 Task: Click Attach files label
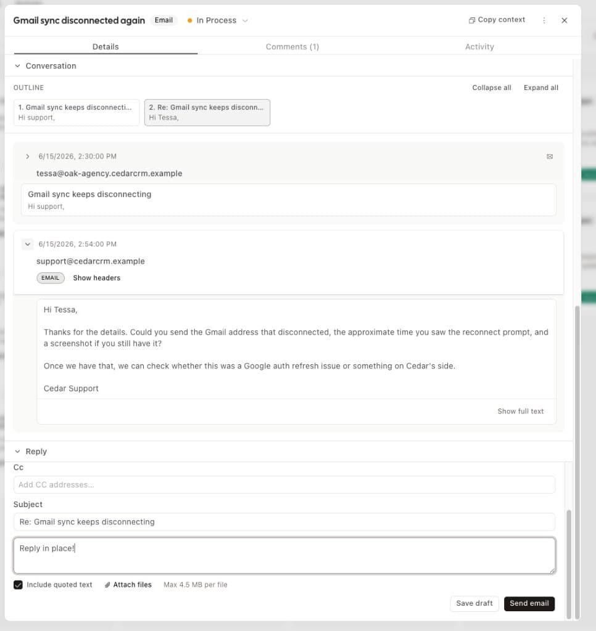point(132,585)
